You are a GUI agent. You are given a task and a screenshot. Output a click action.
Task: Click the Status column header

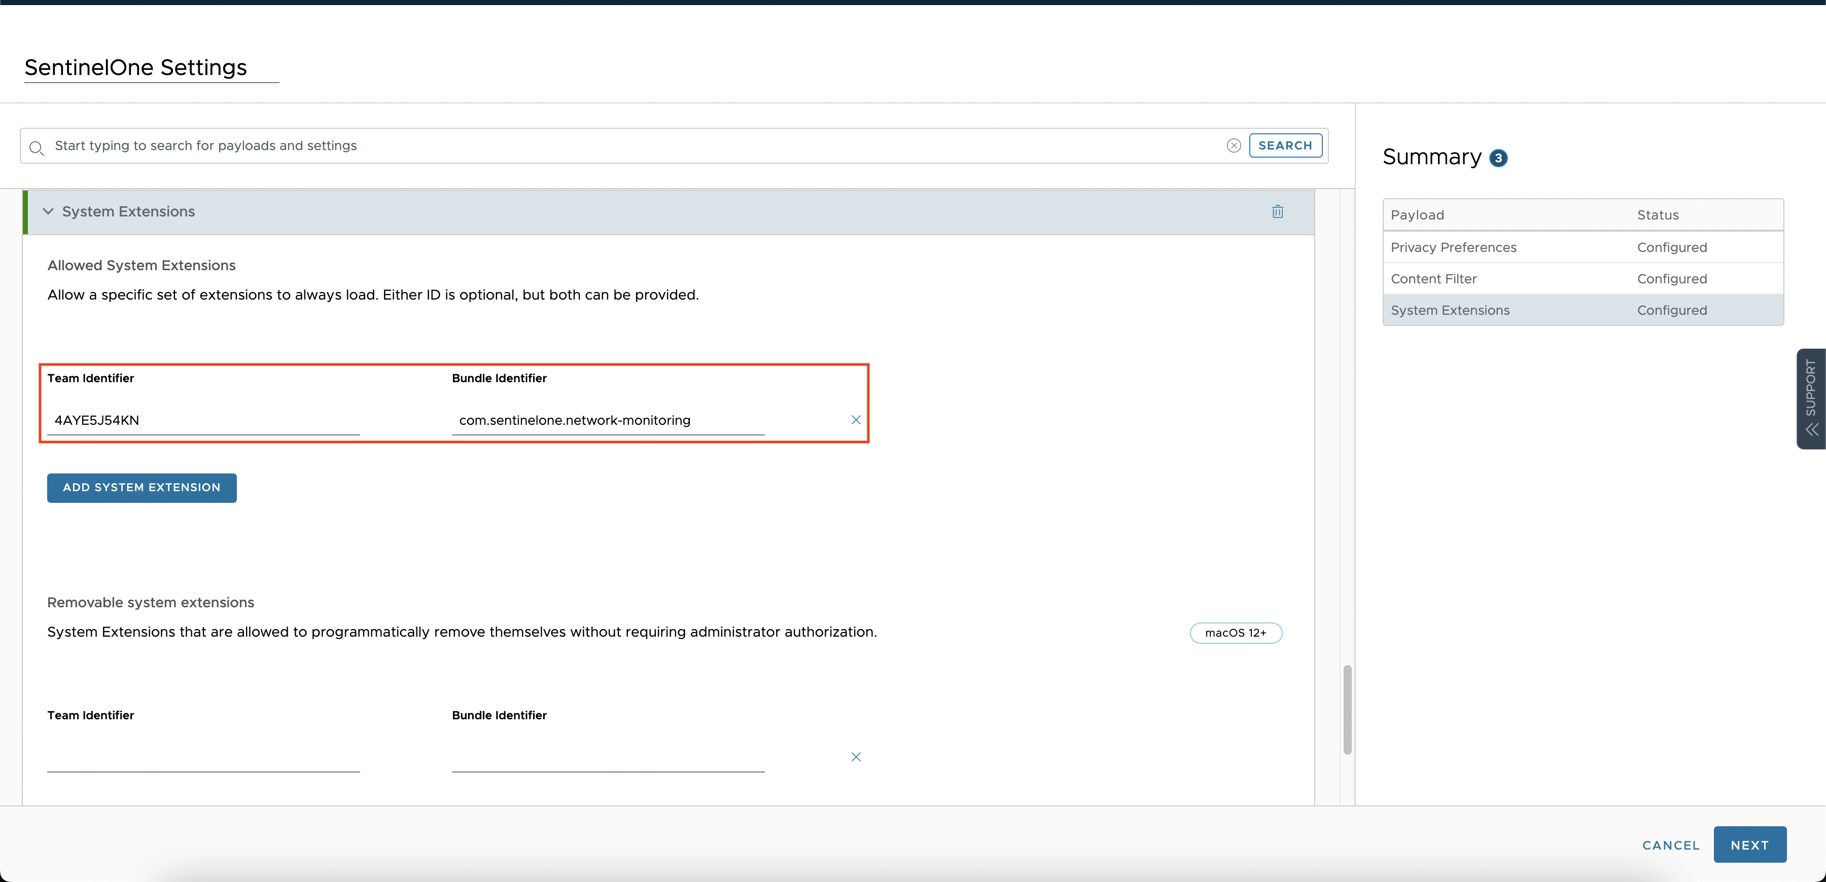[1657, 214]
